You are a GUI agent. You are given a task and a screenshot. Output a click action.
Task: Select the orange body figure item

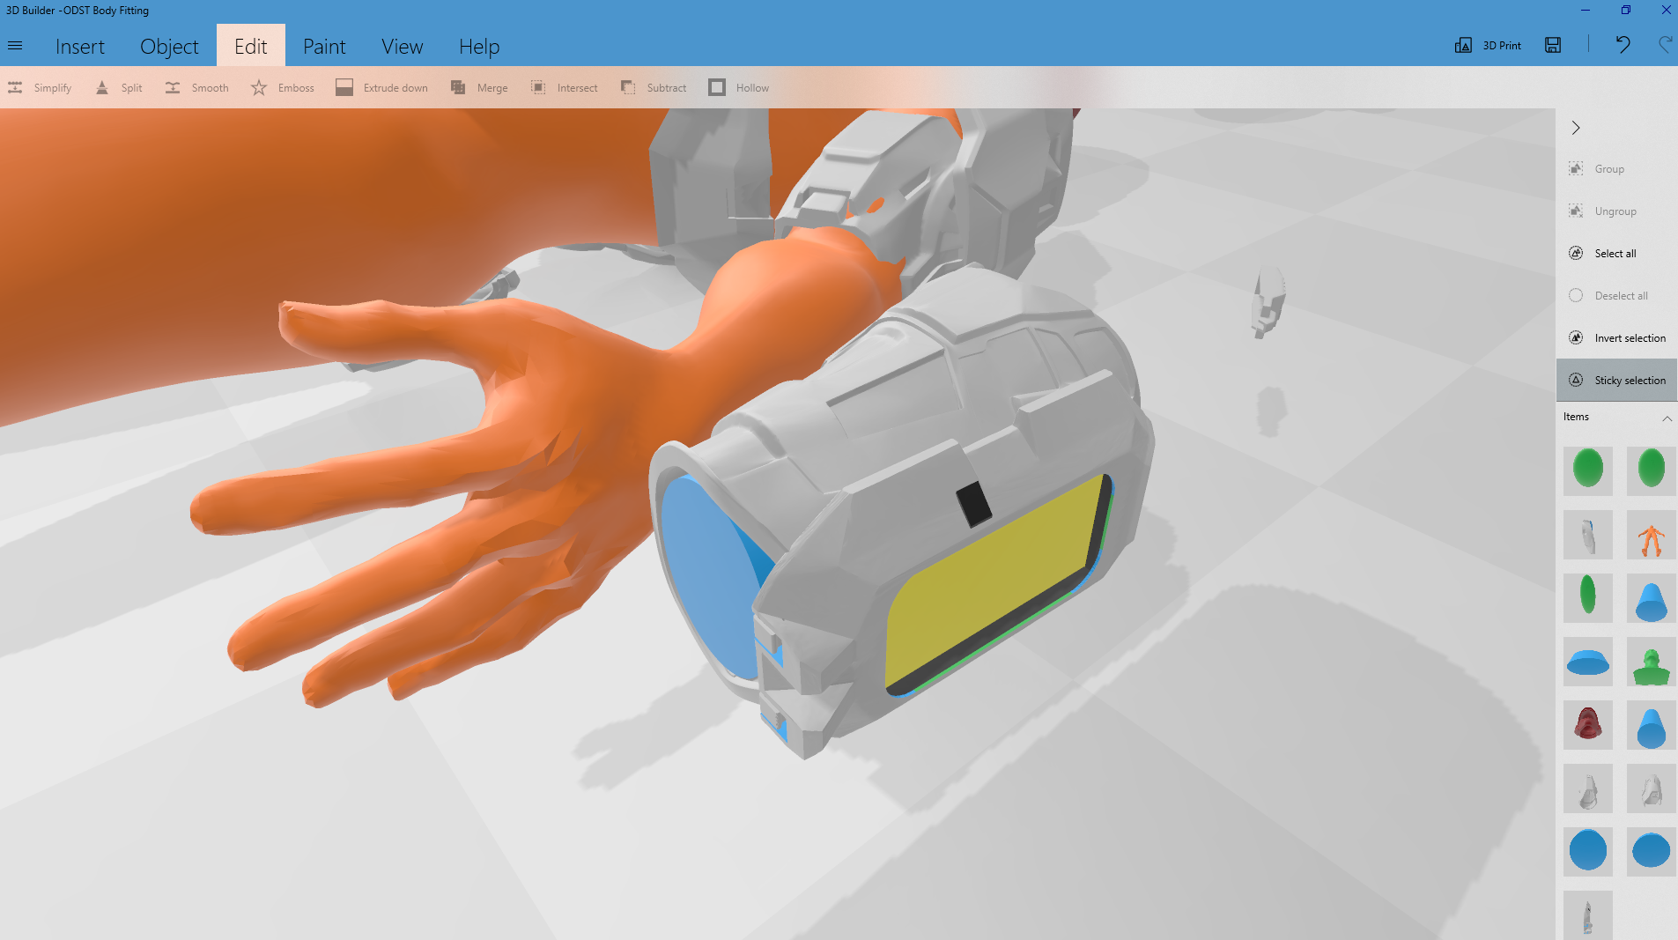pyautogui.click(x=1652, y=534)
